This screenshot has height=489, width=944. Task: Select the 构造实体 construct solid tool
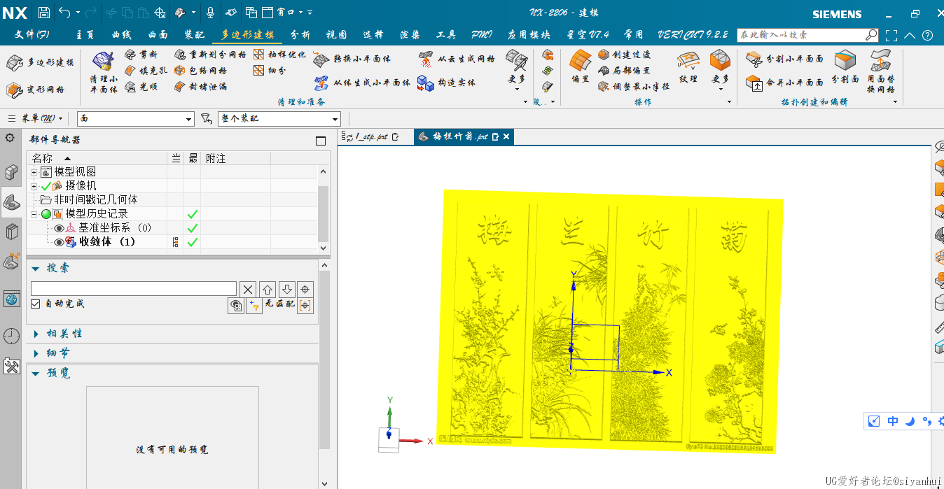pos(447,83)
